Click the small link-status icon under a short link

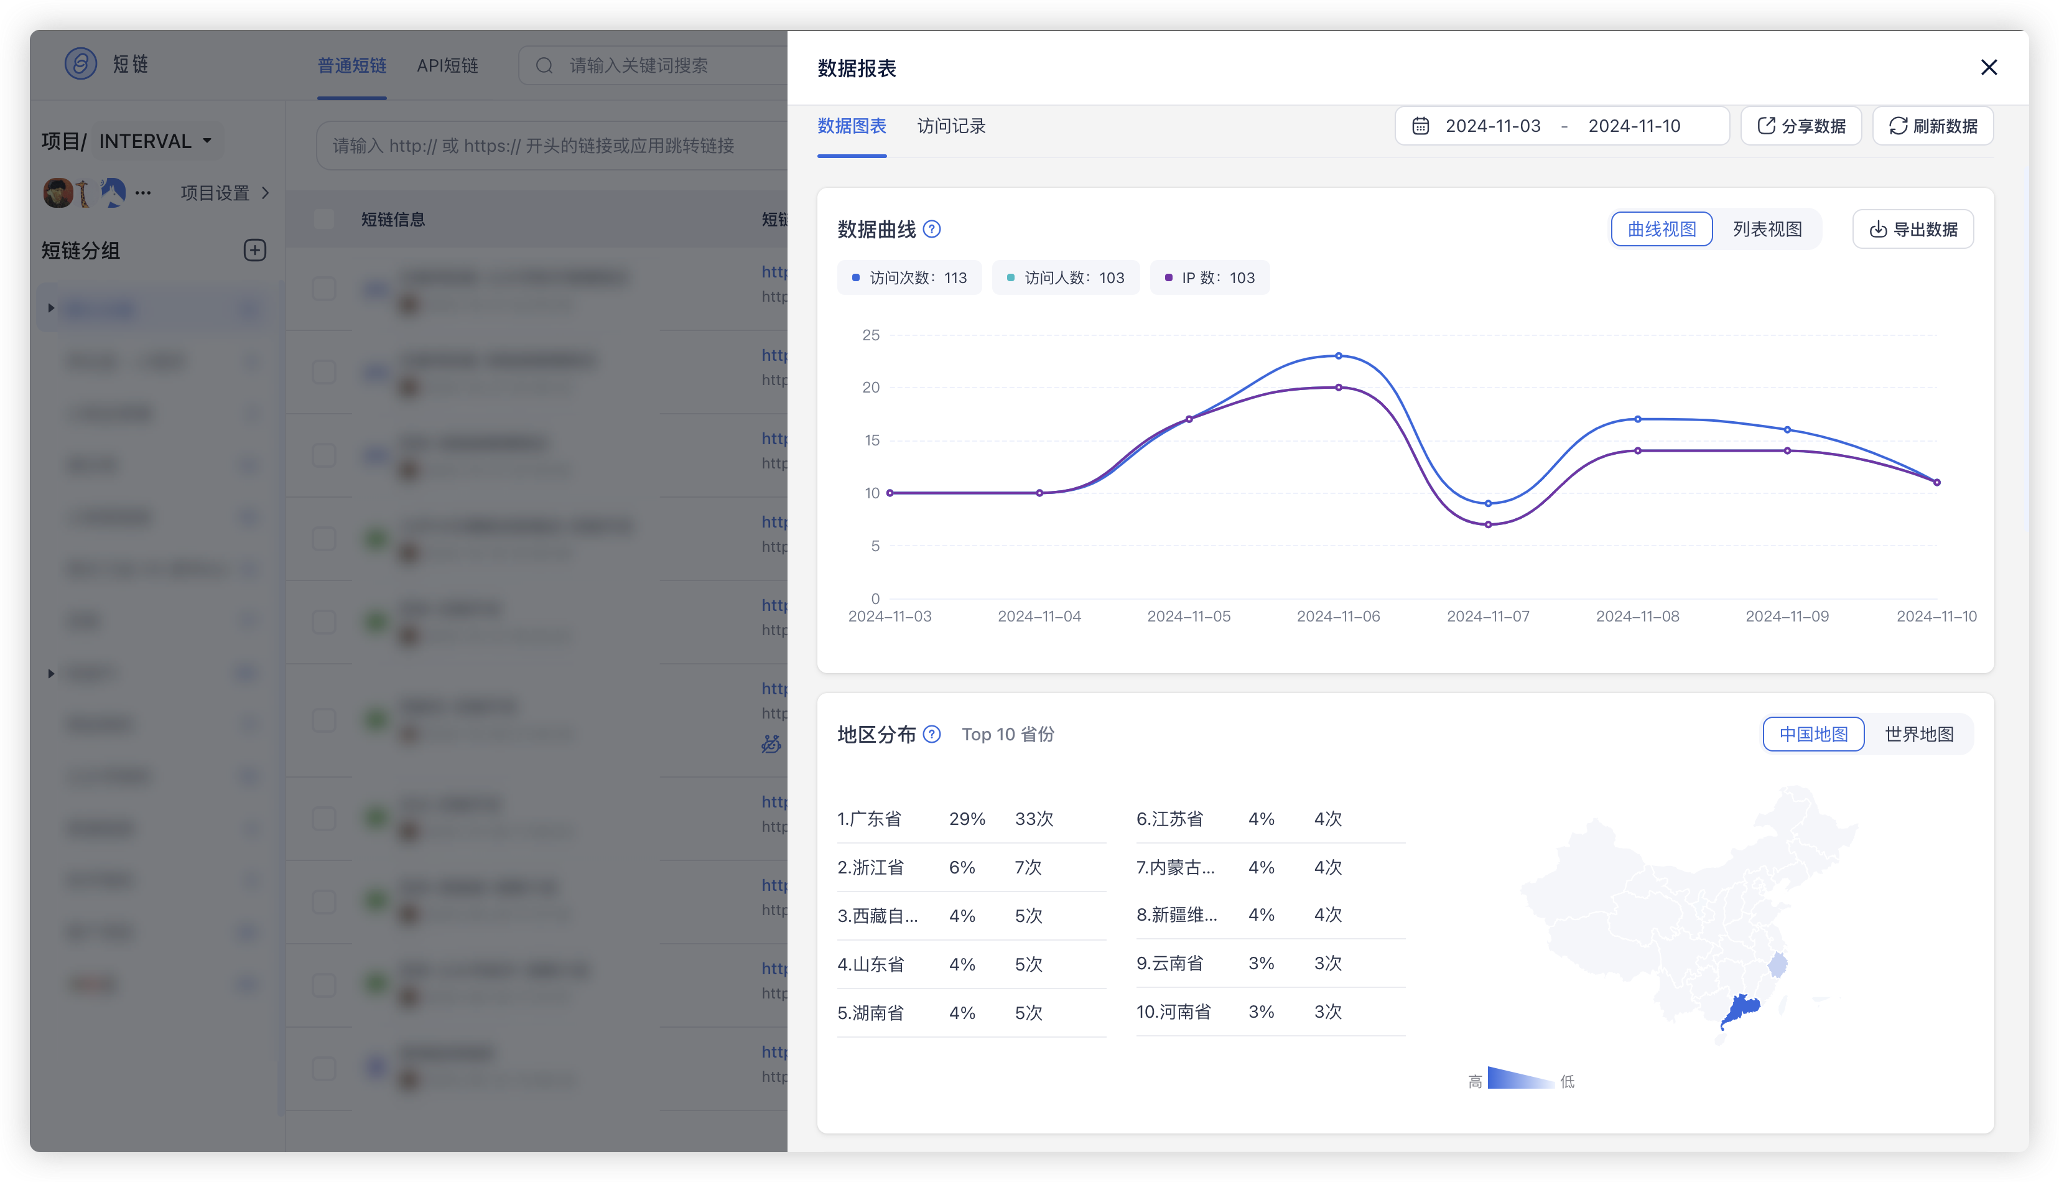click(770, 745)
